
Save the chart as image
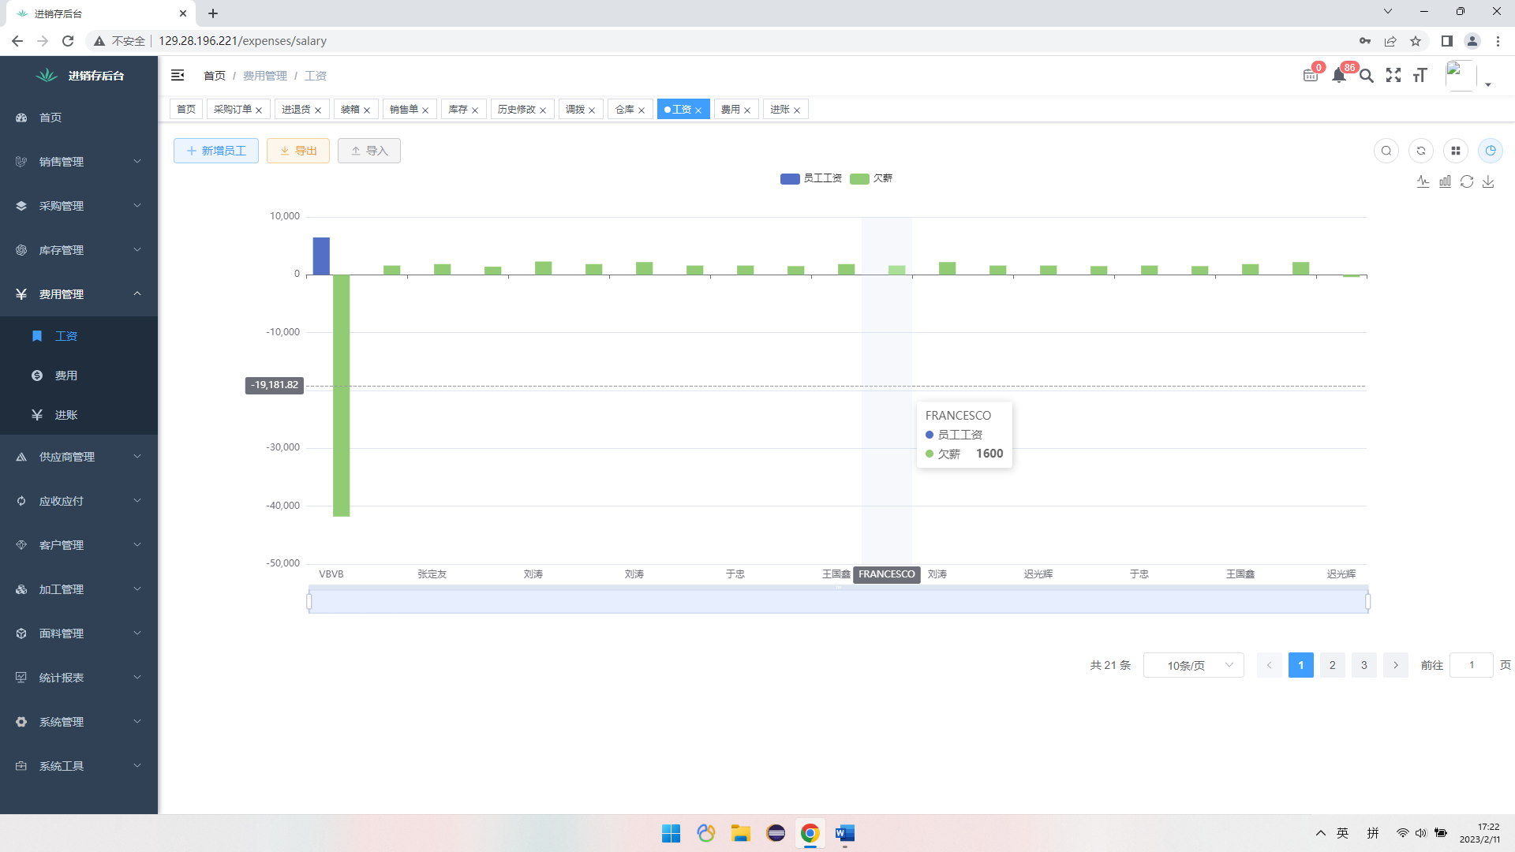coord(1488,181)
